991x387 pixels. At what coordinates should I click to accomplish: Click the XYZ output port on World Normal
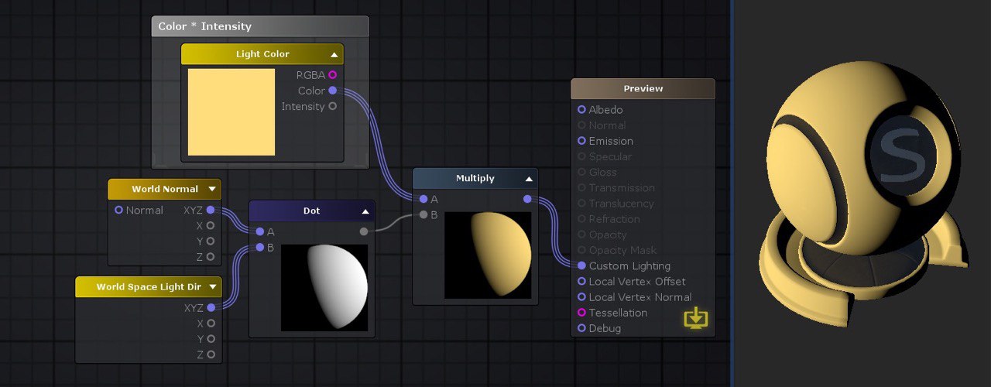(211, 210)
